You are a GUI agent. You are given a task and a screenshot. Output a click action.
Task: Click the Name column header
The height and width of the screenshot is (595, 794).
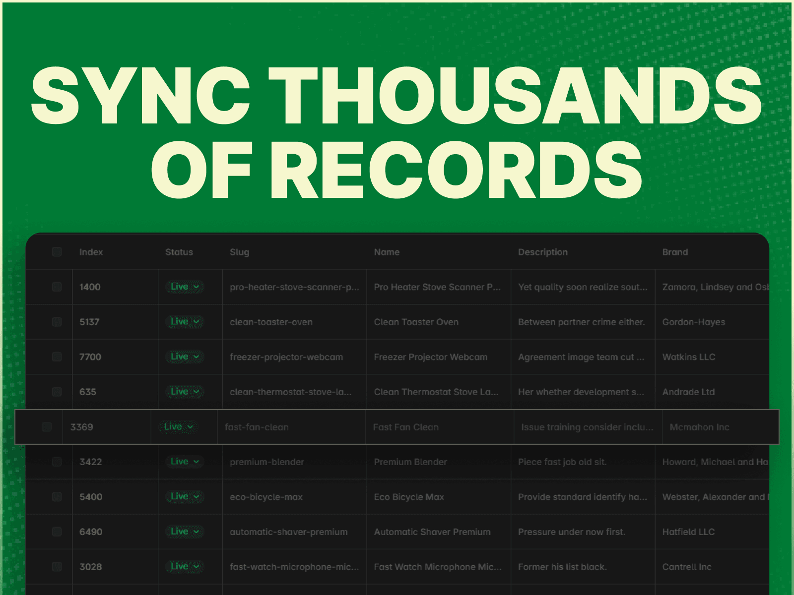click(x=387, y=252)
